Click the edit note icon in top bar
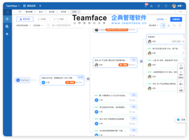The image size is (189, 140). point(159,6)
